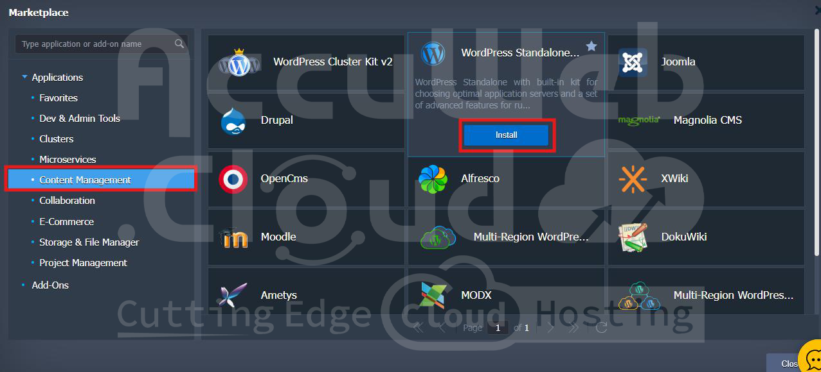
Task: Click the "MODX" name text
Action: click(x=476, y=295)
